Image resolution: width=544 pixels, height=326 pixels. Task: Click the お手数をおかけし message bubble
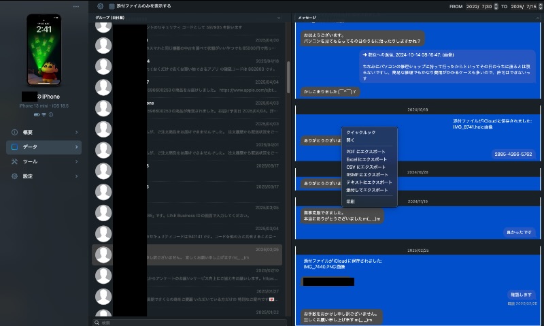341,316
